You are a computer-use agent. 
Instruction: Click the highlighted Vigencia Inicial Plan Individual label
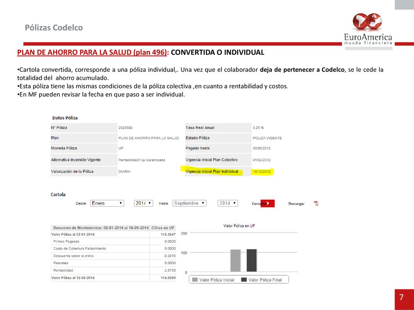(212, 171)
